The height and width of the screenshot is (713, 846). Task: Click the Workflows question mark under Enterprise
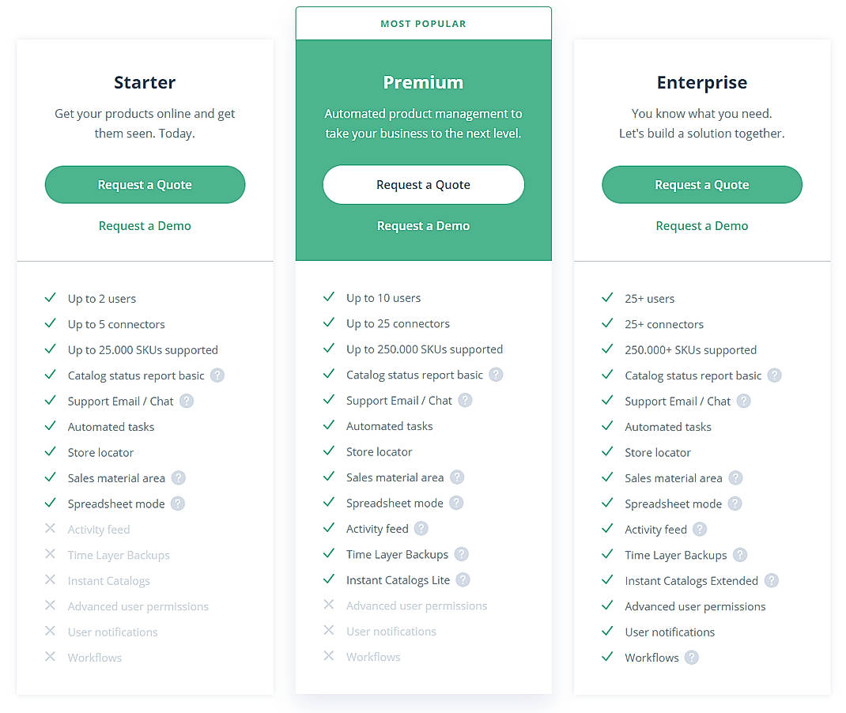pos(692,658)
